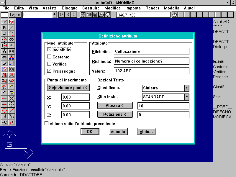
Task: Toggle the C button in toolbar
Action: pyautogui.click(x=74, y=15)
